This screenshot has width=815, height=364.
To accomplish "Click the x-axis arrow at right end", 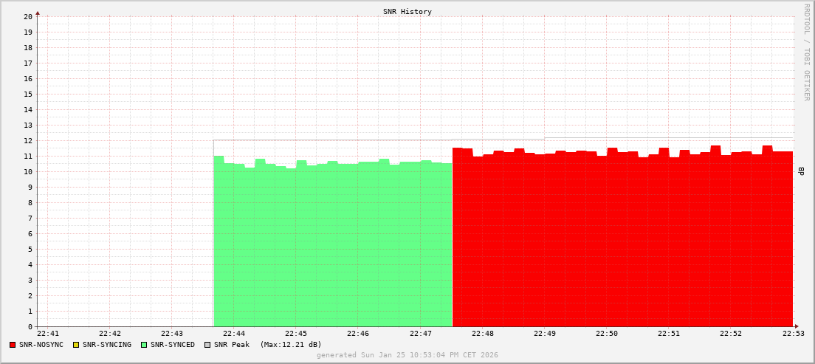I will point(796,326).
